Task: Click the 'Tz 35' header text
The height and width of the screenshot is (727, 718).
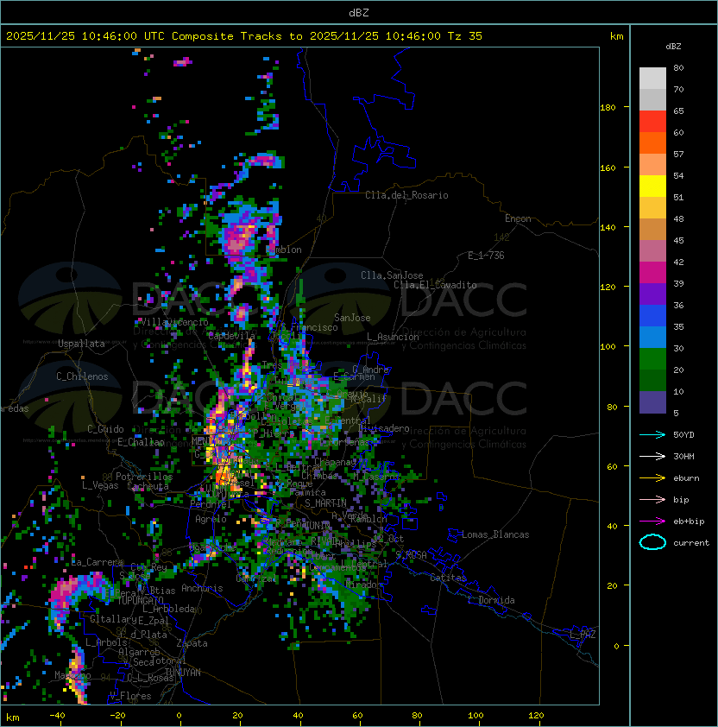Action: pyautogui.click(x=465, y=36)
